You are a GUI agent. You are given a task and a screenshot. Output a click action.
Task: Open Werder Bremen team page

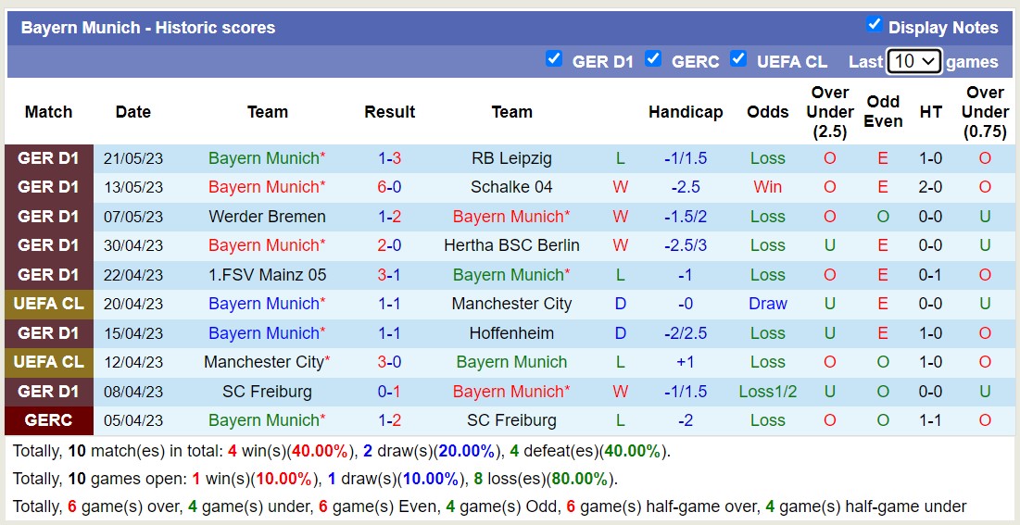click(267, 217)
